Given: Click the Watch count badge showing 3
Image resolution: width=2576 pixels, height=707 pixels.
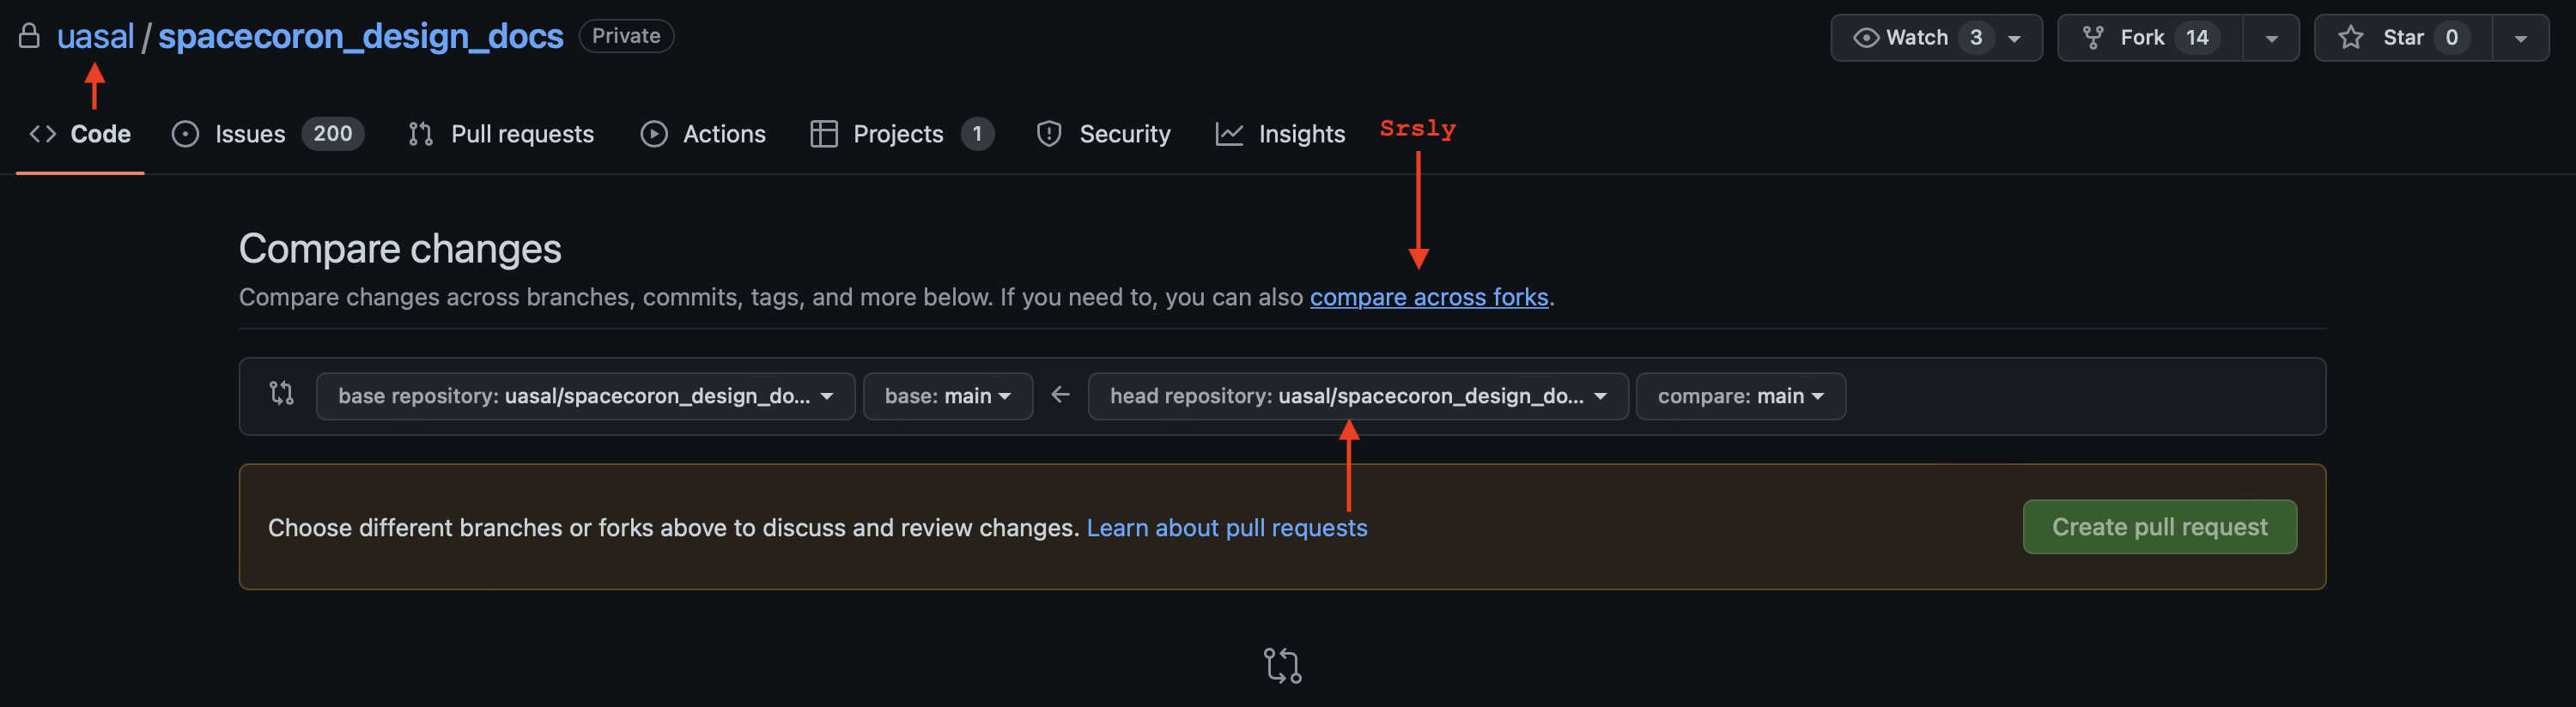Looking at the screenshot, I should coord(1976,38).
